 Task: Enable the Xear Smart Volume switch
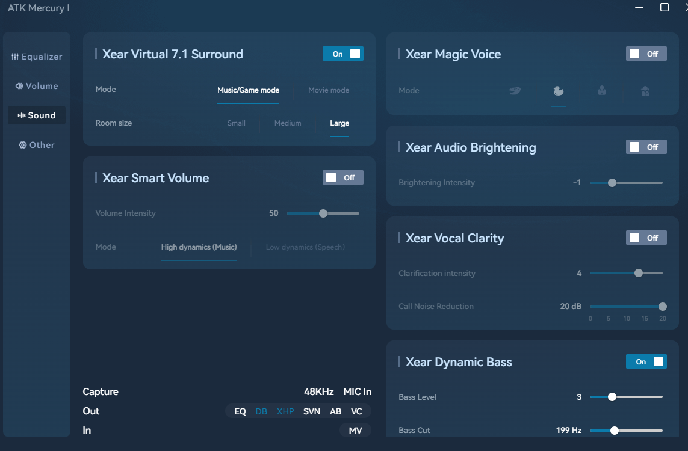point(342,177)
